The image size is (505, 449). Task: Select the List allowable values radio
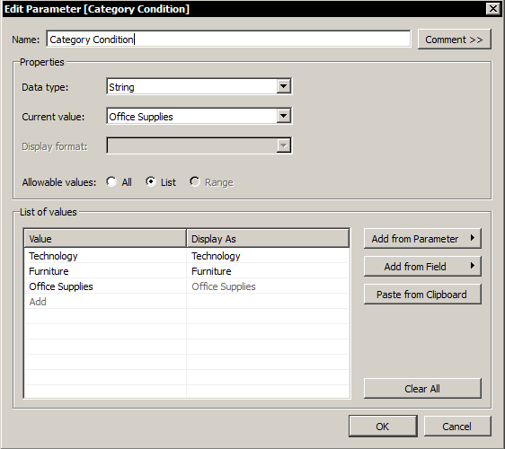point(150,182)
